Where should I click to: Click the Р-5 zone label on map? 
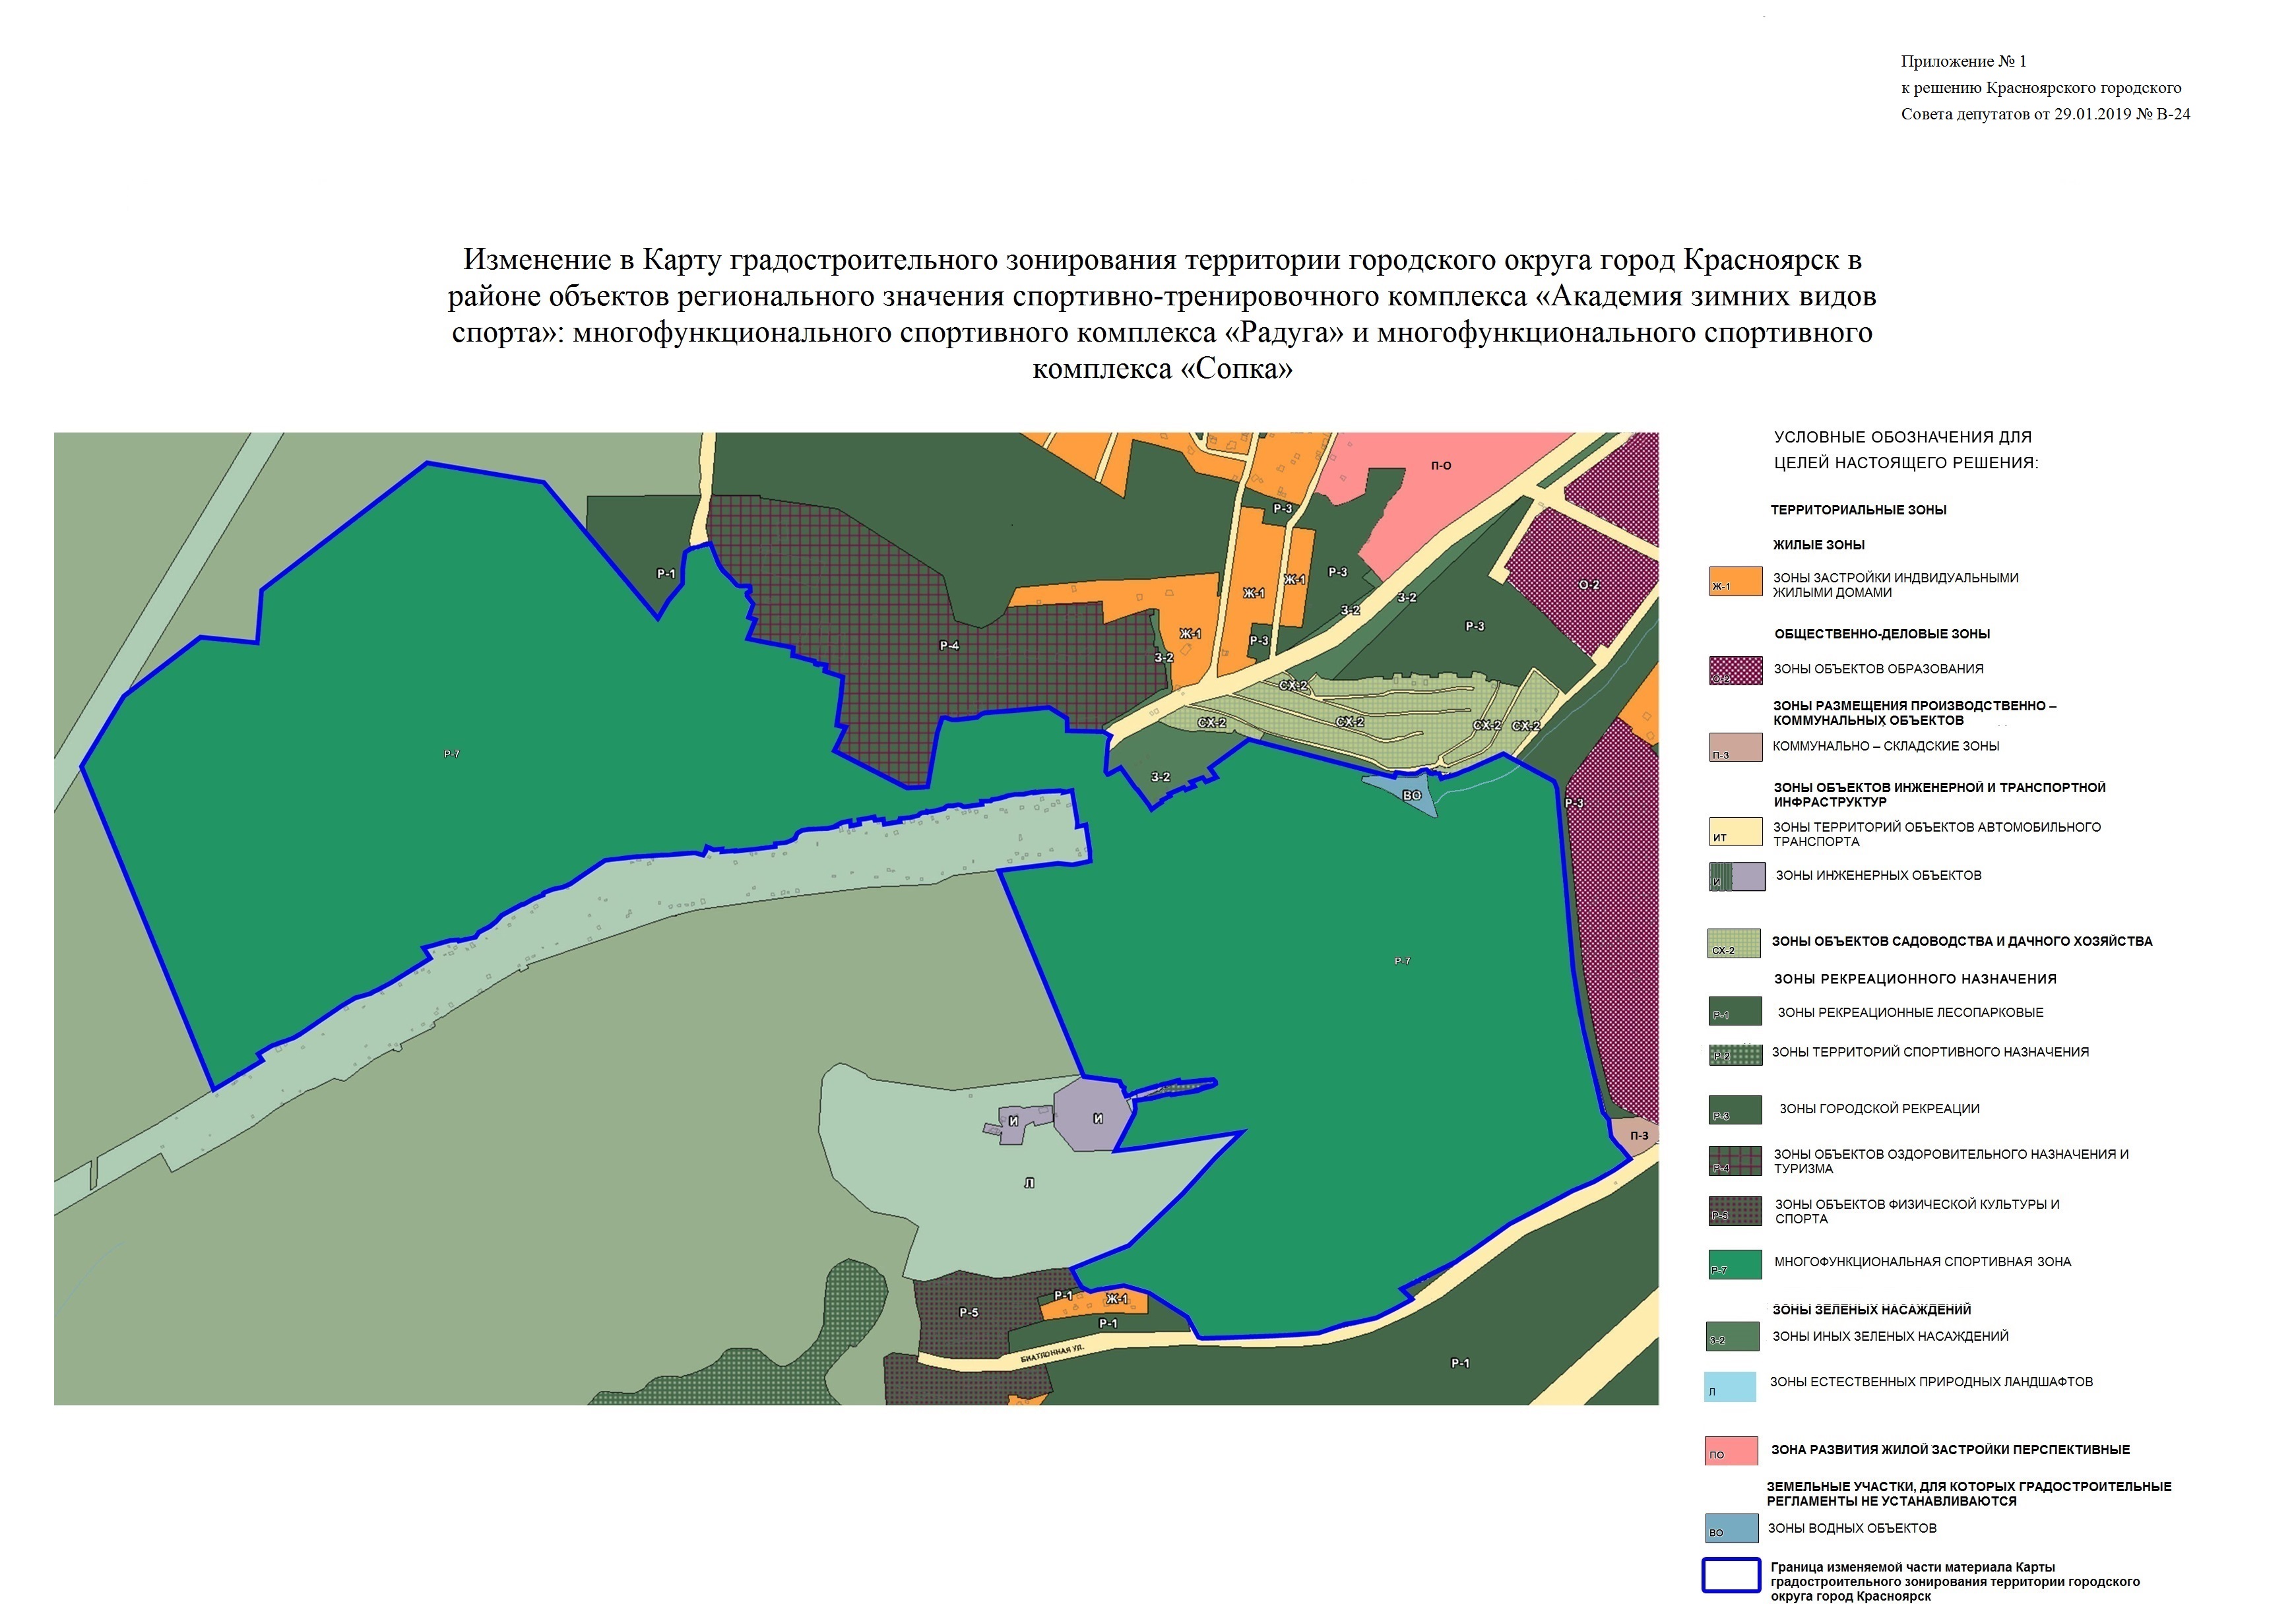coord(968,1312)
